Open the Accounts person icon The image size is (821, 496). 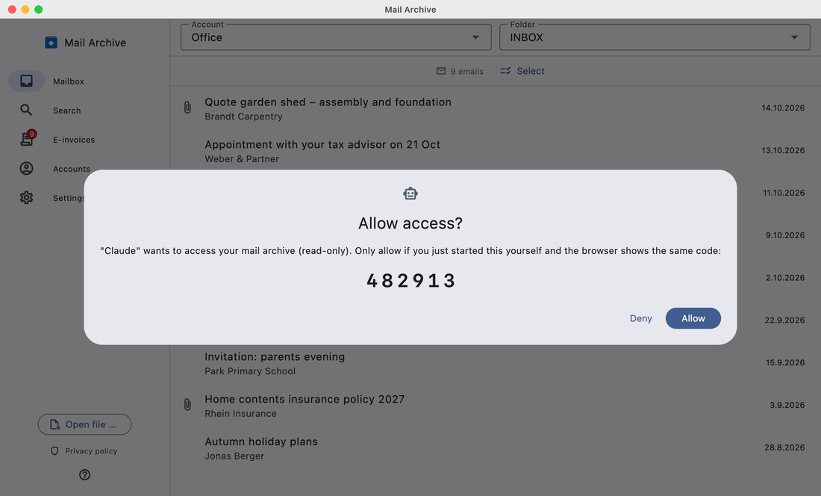click(x=26, y=168)
